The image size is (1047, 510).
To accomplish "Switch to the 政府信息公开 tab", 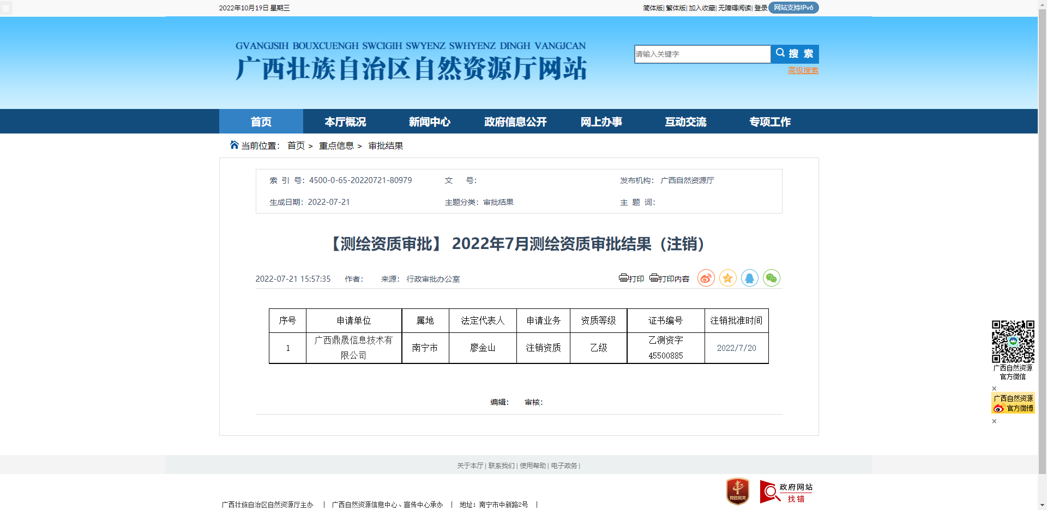I will [x=514, y=122].
